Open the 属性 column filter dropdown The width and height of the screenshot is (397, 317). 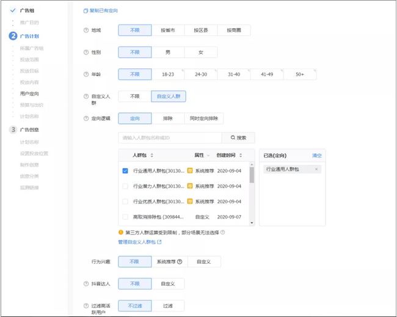[209, 156]
